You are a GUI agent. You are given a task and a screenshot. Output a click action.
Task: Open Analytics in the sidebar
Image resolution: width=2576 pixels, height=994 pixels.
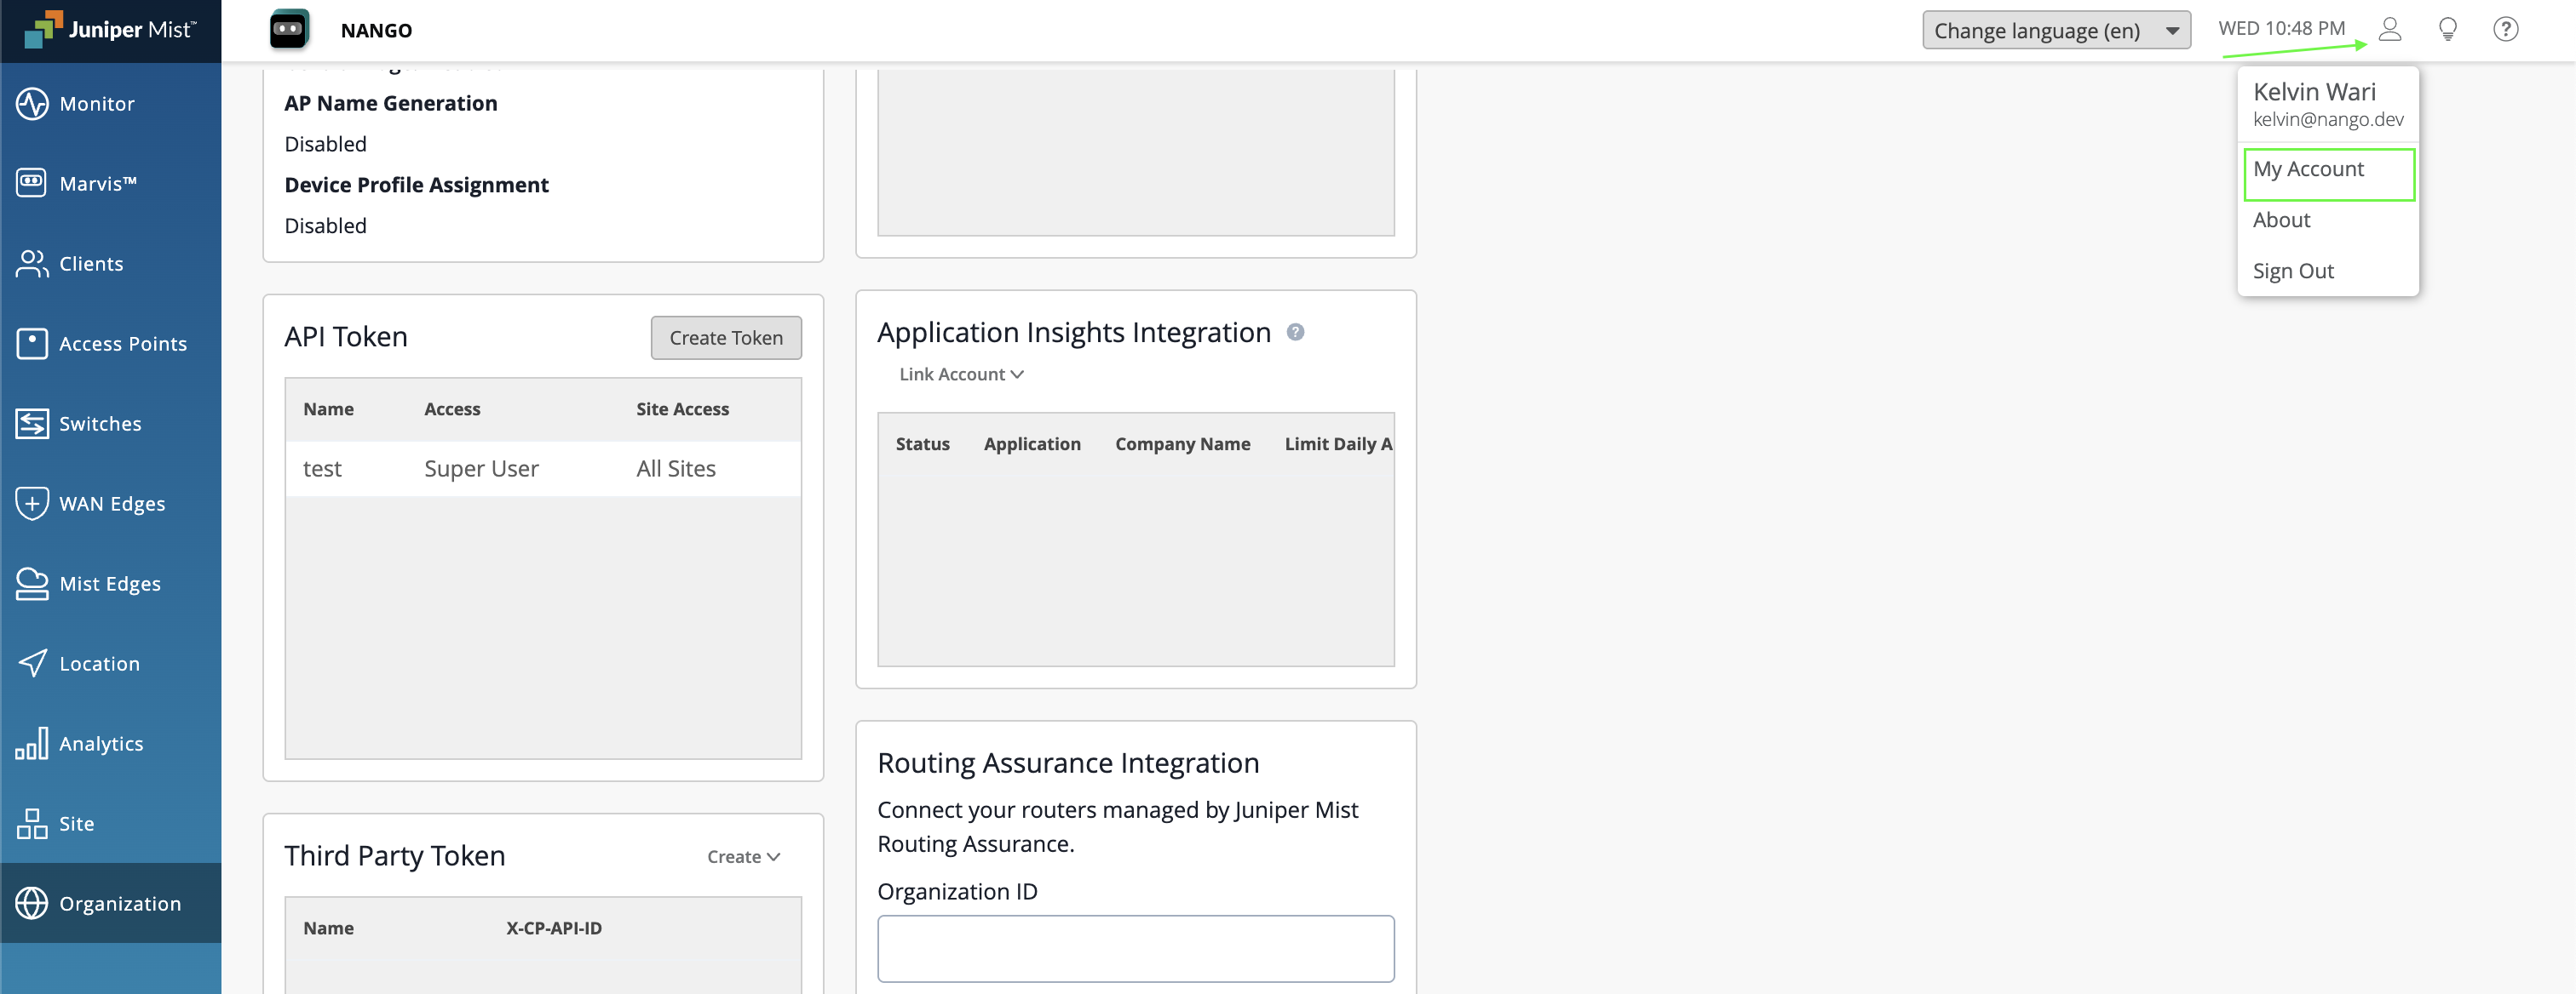coord(100,743)
